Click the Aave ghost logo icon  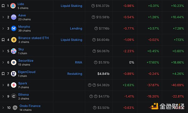click(x=14, y=17)
